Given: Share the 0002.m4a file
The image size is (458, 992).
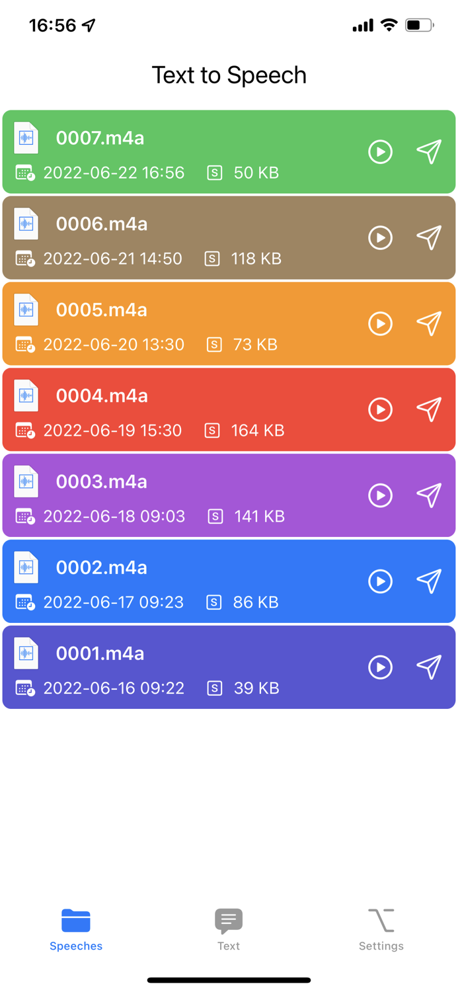Looking at the screenshot, I should (428, 581).
